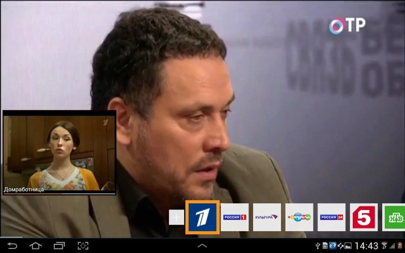The width and height of the screenshot is (405, 253).
Task: Open the Домработница preview window
Action: pos(59,152)
